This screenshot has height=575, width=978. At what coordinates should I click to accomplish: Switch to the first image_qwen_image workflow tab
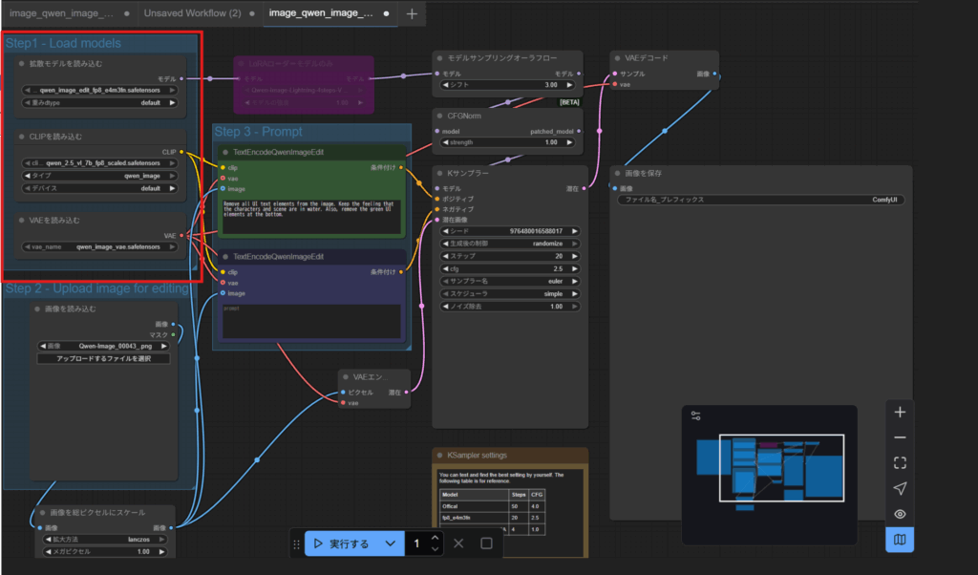pos(61,14)
